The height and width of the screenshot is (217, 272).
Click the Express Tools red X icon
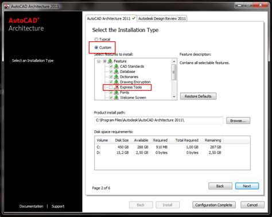(x=116, y=87)
